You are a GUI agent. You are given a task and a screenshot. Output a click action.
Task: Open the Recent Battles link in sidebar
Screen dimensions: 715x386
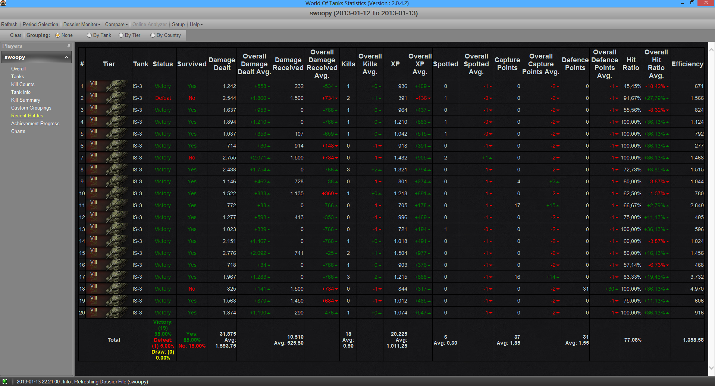point(27,116)
